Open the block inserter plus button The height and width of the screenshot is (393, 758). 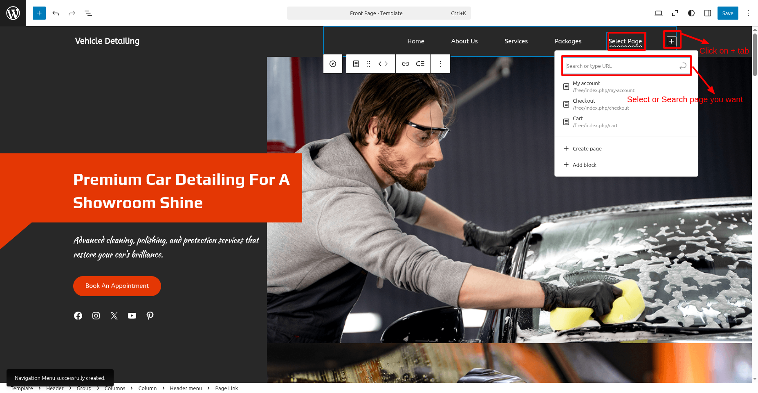[39, 13]
